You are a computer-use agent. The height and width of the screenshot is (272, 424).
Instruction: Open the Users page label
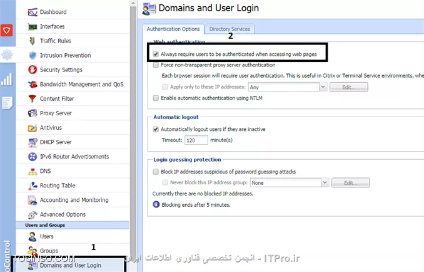46,236
